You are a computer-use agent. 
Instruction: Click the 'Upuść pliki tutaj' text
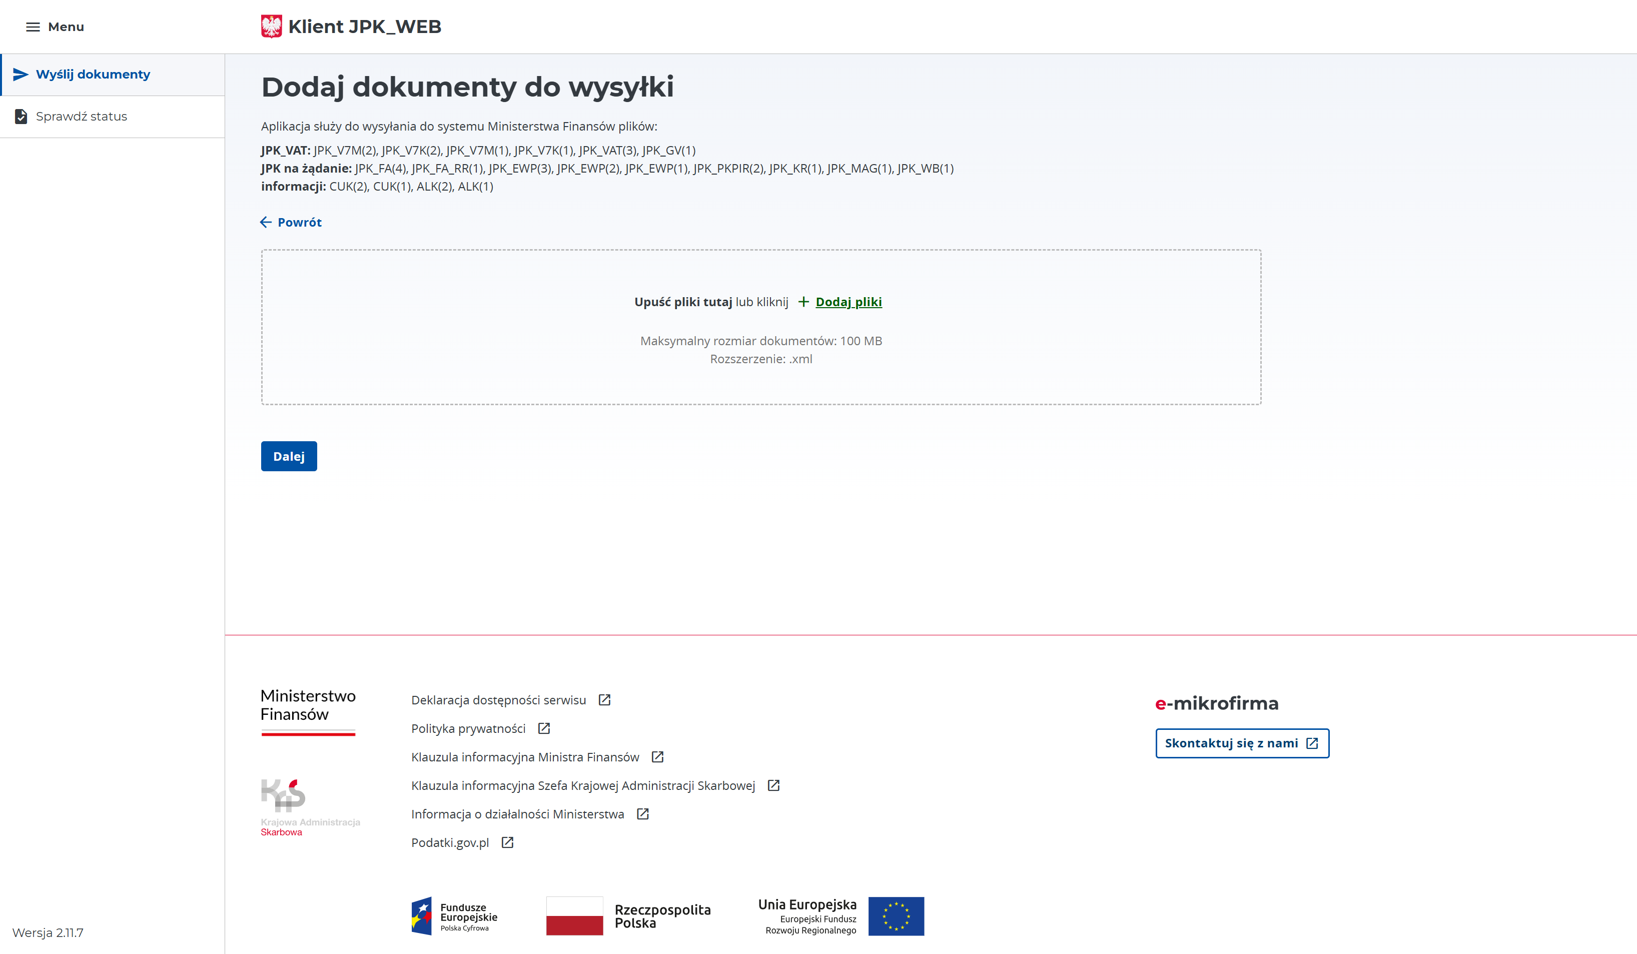[x=683, y=302]
